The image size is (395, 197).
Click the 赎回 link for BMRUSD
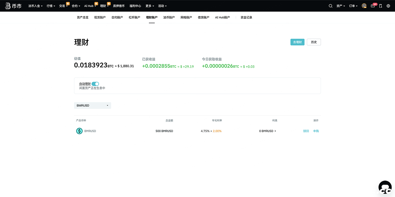pos(306,131)
